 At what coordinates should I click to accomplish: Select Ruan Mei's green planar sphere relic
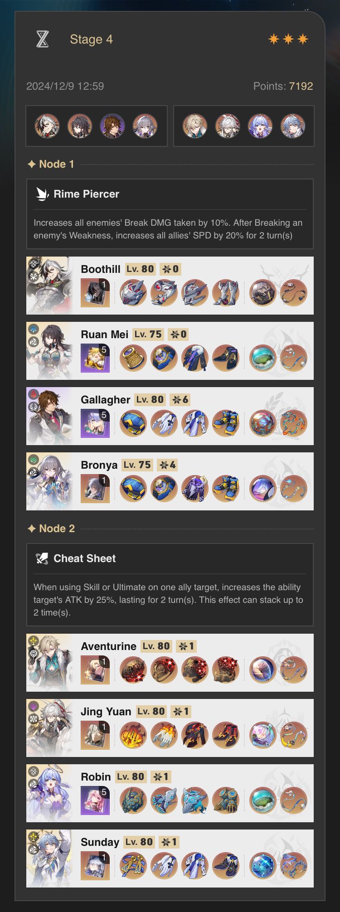[262, 358]
